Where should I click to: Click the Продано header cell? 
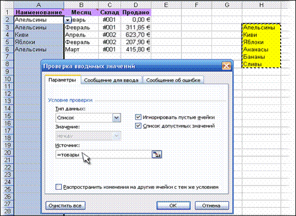(x=136, y=13)
